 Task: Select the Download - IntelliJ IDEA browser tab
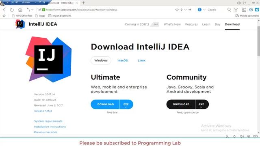[61, 3]
